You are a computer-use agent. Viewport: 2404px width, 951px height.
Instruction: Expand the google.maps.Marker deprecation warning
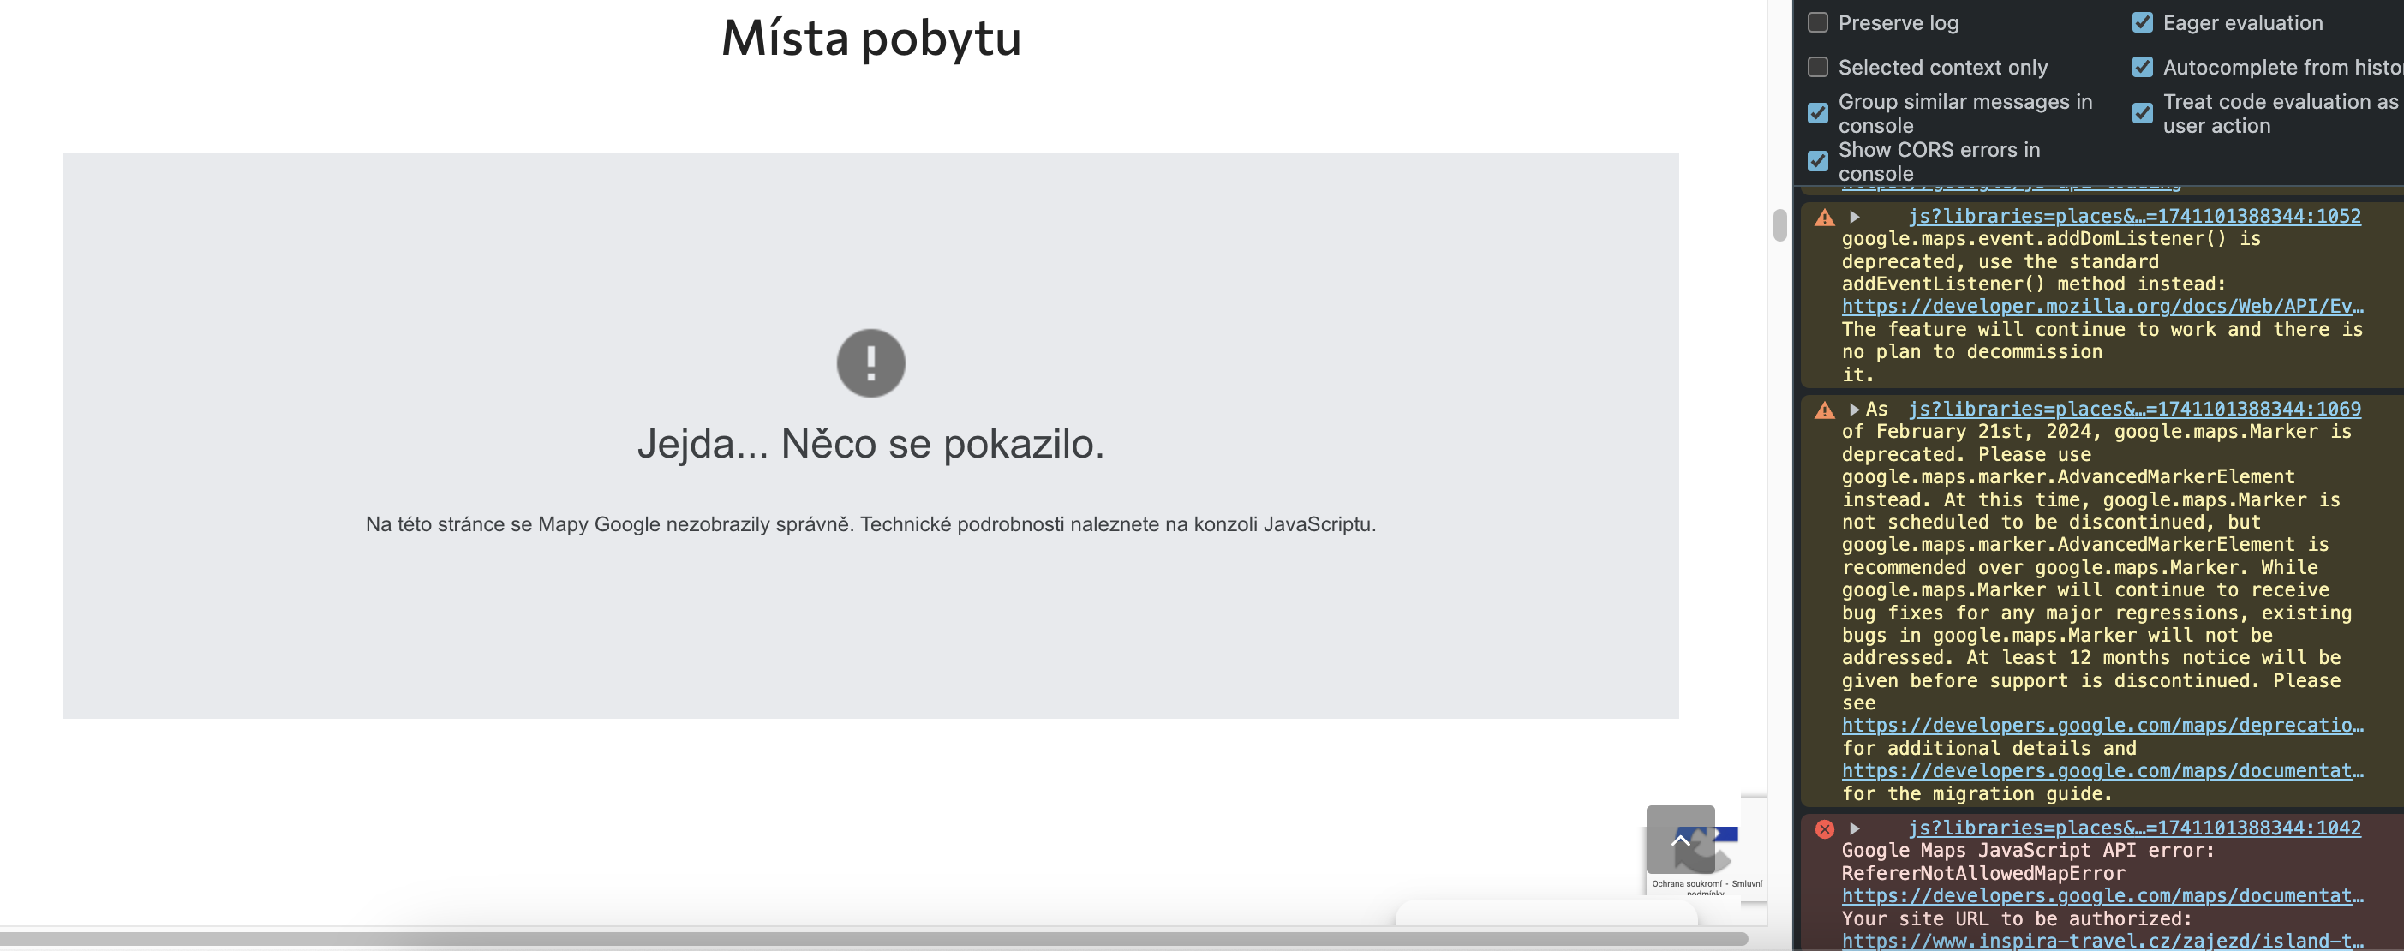(x=1854, y=410)
